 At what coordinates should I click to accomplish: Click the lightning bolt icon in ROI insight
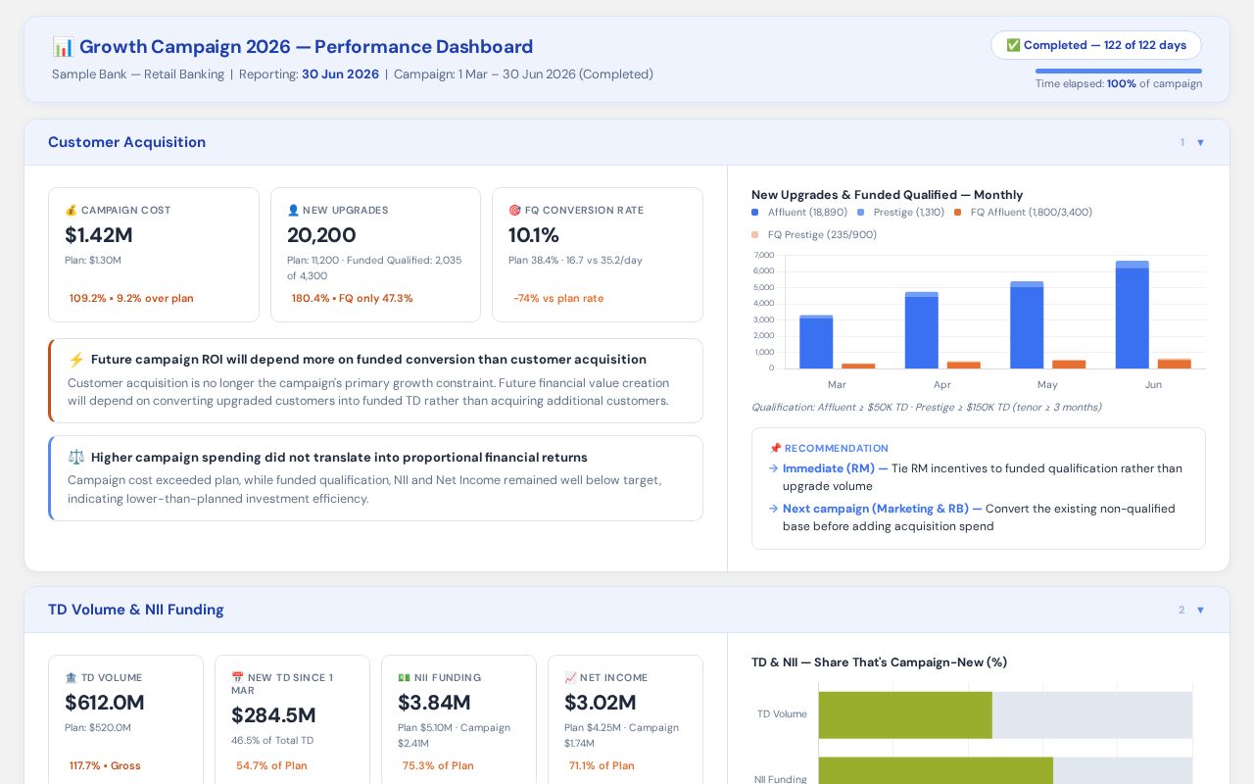[76, 360]
